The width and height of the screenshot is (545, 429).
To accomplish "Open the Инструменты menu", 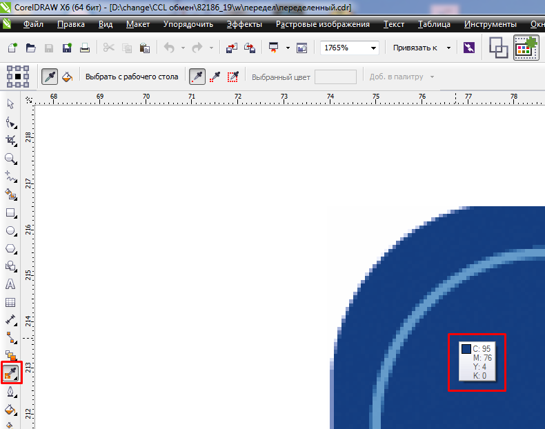I will pos(490,24).
